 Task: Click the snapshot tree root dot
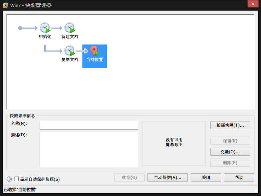pos(20,28)
